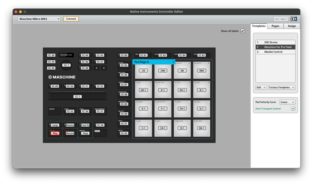Select the Fast Forward transport button
Image resolution: width=313 pixels, height=185 pixels.
coord(85,125)
